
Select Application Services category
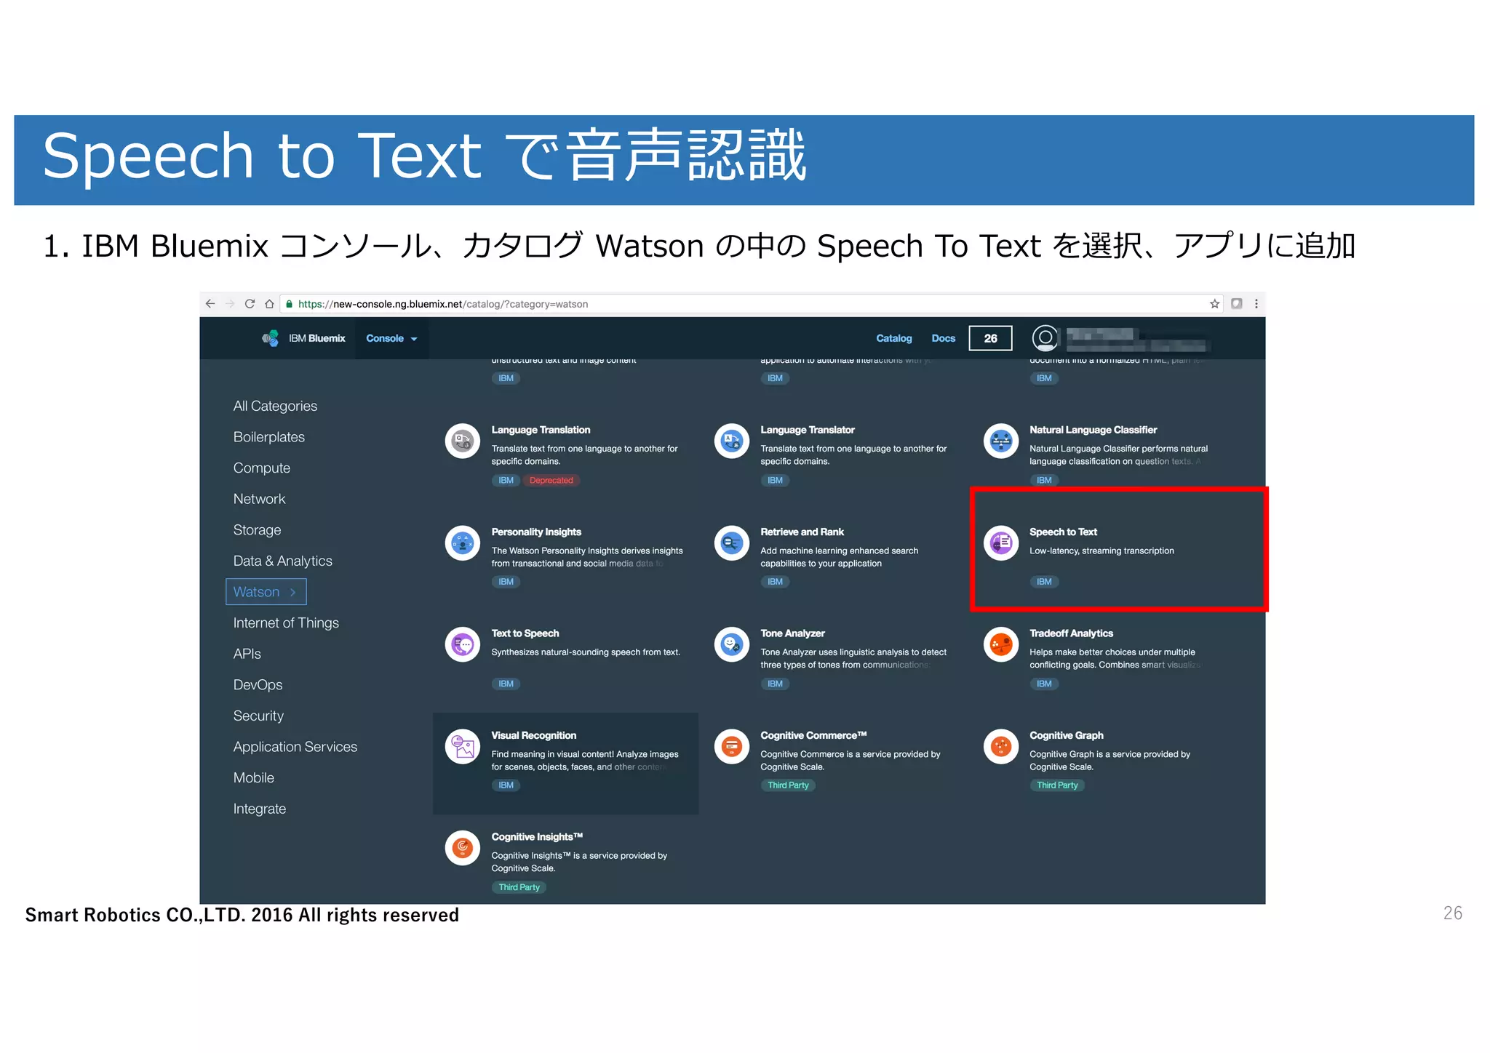click(295, 747)
